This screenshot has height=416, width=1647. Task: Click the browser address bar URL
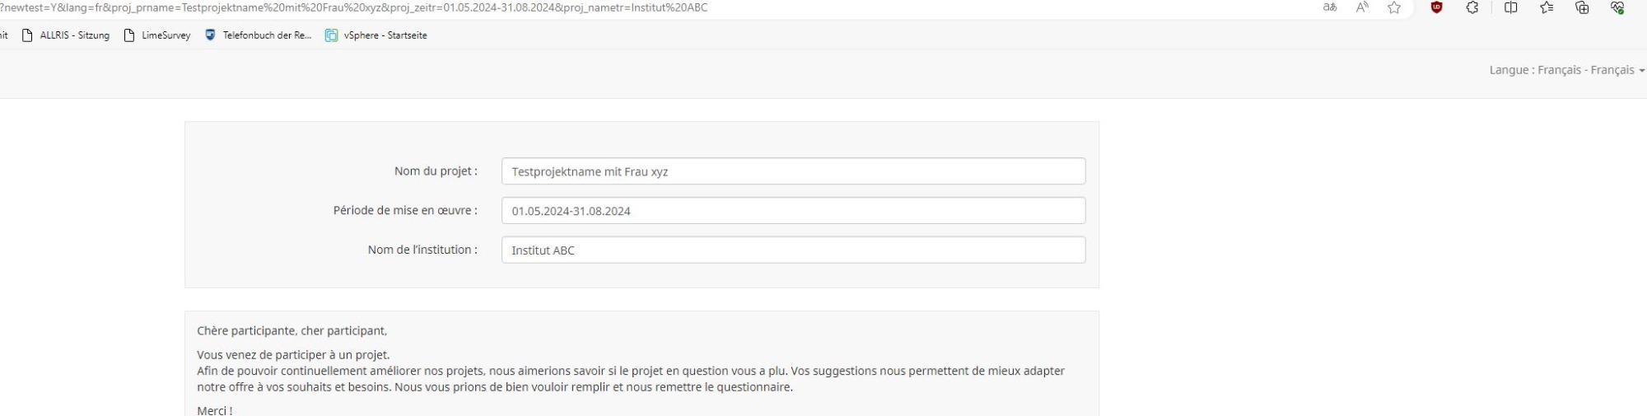[354, 7]
